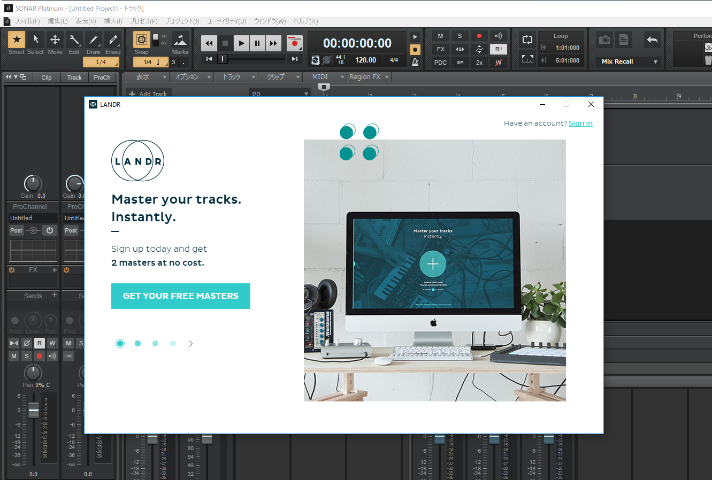Open the オプション dropdown menu
This screenshot has height=480, width=712.
pos(192,77)
